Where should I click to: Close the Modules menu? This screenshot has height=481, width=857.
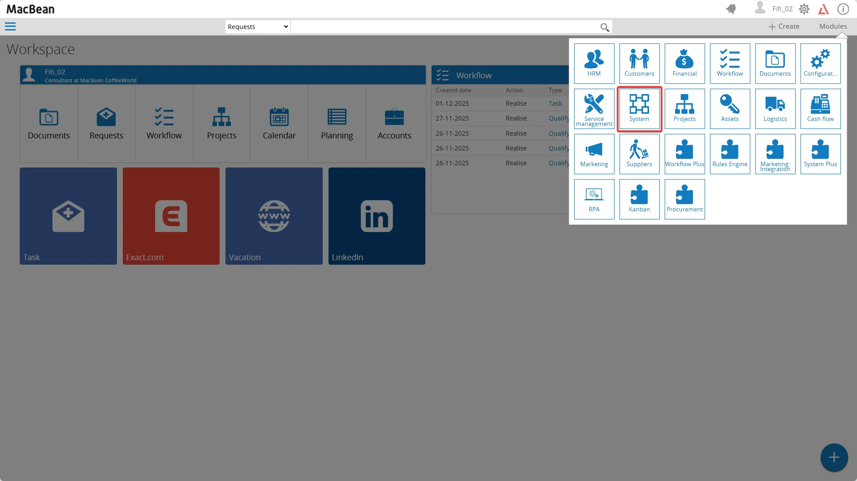(833, 26)
